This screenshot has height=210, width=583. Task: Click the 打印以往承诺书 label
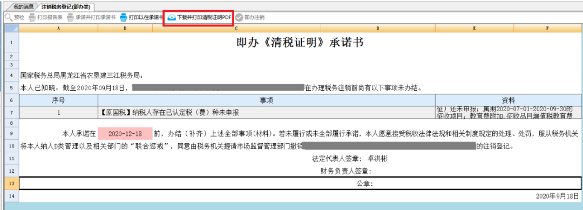click(x=146, y=17)
